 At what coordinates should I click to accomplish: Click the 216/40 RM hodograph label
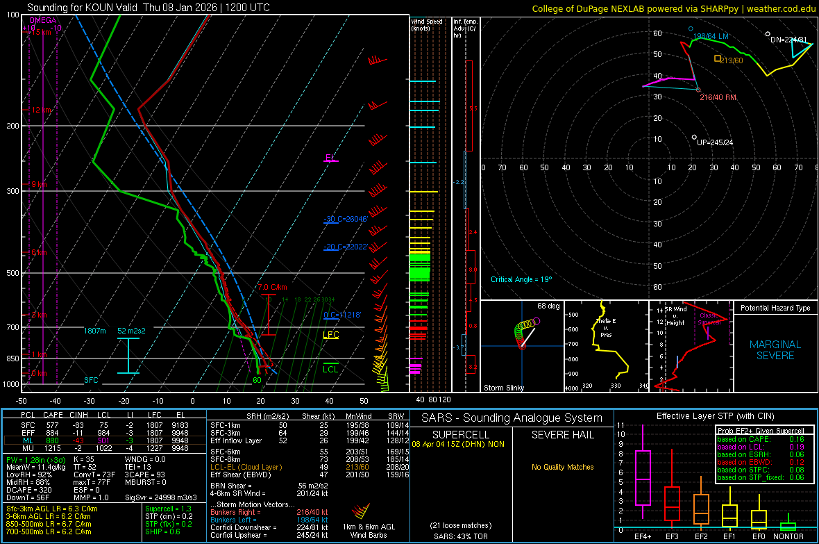pos(718,97)
